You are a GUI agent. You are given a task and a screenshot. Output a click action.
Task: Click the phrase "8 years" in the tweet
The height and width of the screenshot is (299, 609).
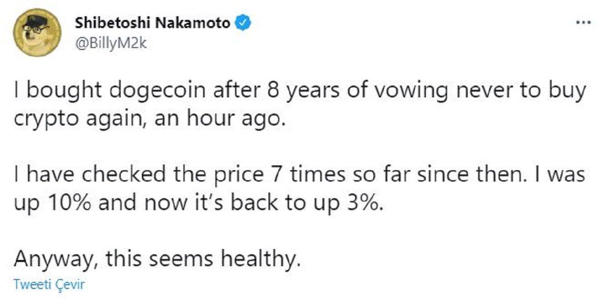[x=283, y=93]
